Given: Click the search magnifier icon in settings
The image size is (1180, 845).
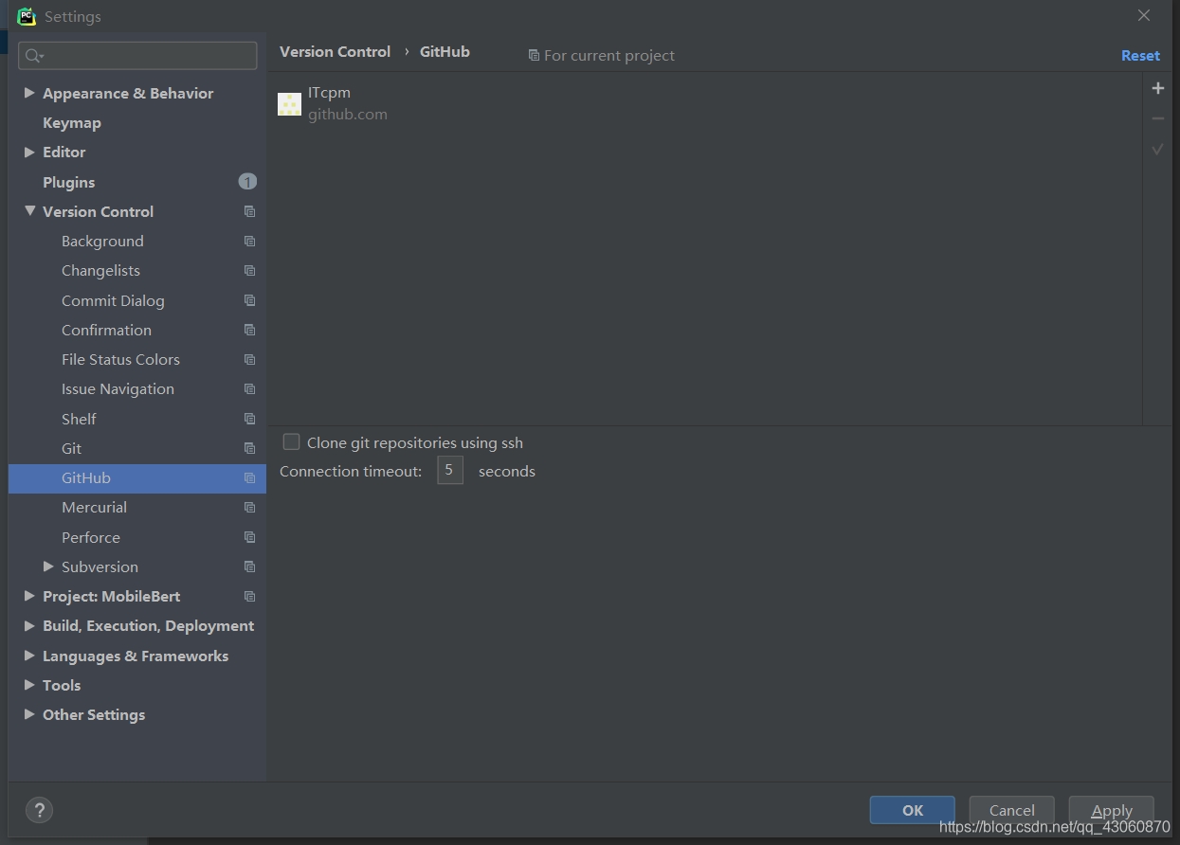Looking at the screenshot, I should [34, 56].
